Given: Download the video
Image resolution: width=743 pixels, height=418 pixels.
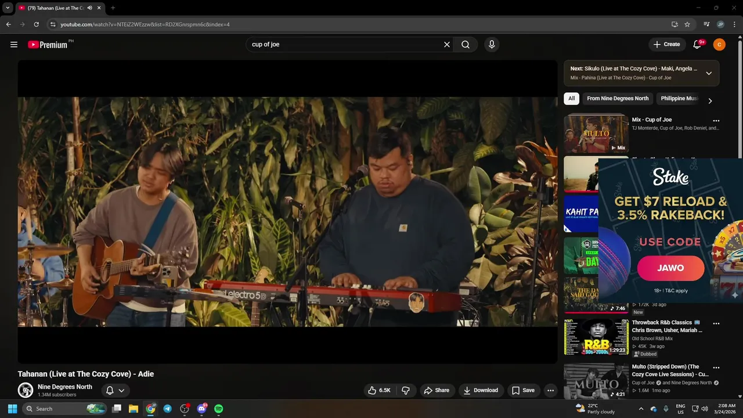Looking at the screenshot, I should (480, 390).
